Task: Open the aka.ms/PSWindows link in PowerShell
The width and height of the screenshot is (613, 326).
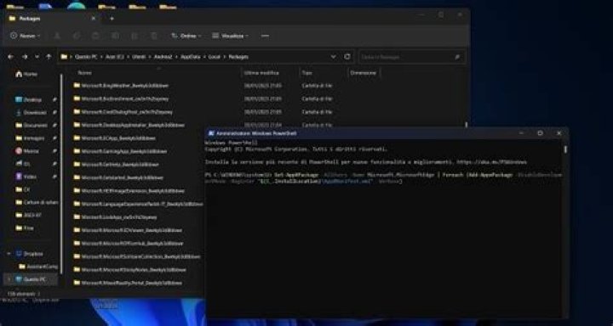Action: tap(492, 162)
